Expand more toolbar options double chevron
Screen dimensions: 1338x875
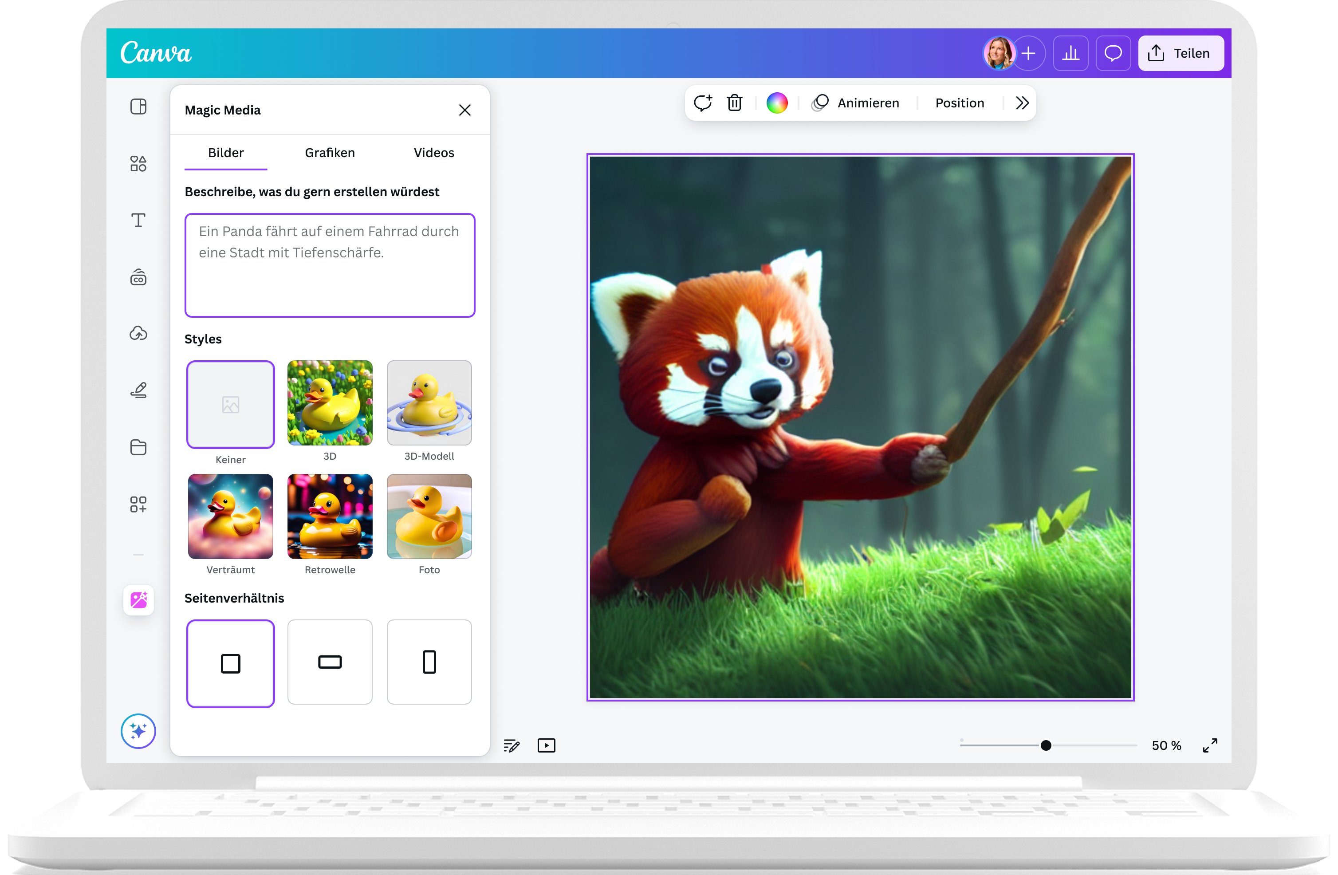pyautogui.click(x=1022, y=103)
